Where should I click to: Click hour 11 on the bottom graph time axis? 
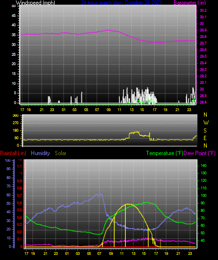click(x=122, y=253)
